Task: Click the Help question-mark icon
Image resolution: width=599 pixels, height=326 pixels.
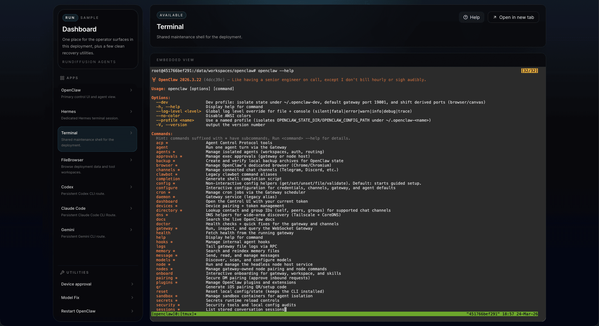Action: coord(466,17)
